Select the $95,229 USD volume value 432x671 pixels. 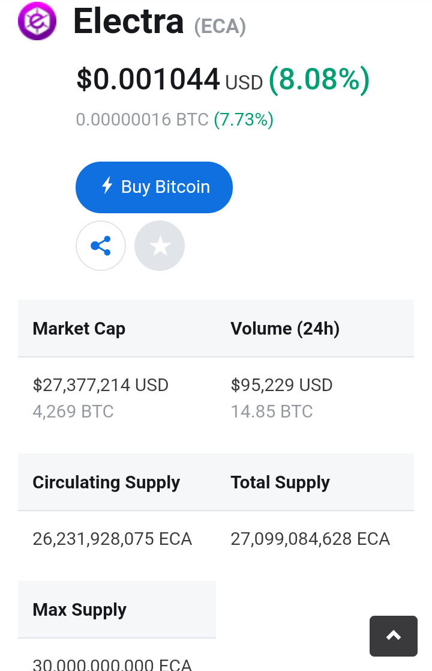[281, 385]
